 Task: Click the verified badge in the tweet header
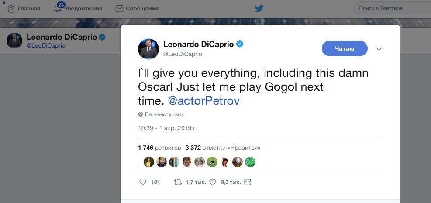click(240, 44)
